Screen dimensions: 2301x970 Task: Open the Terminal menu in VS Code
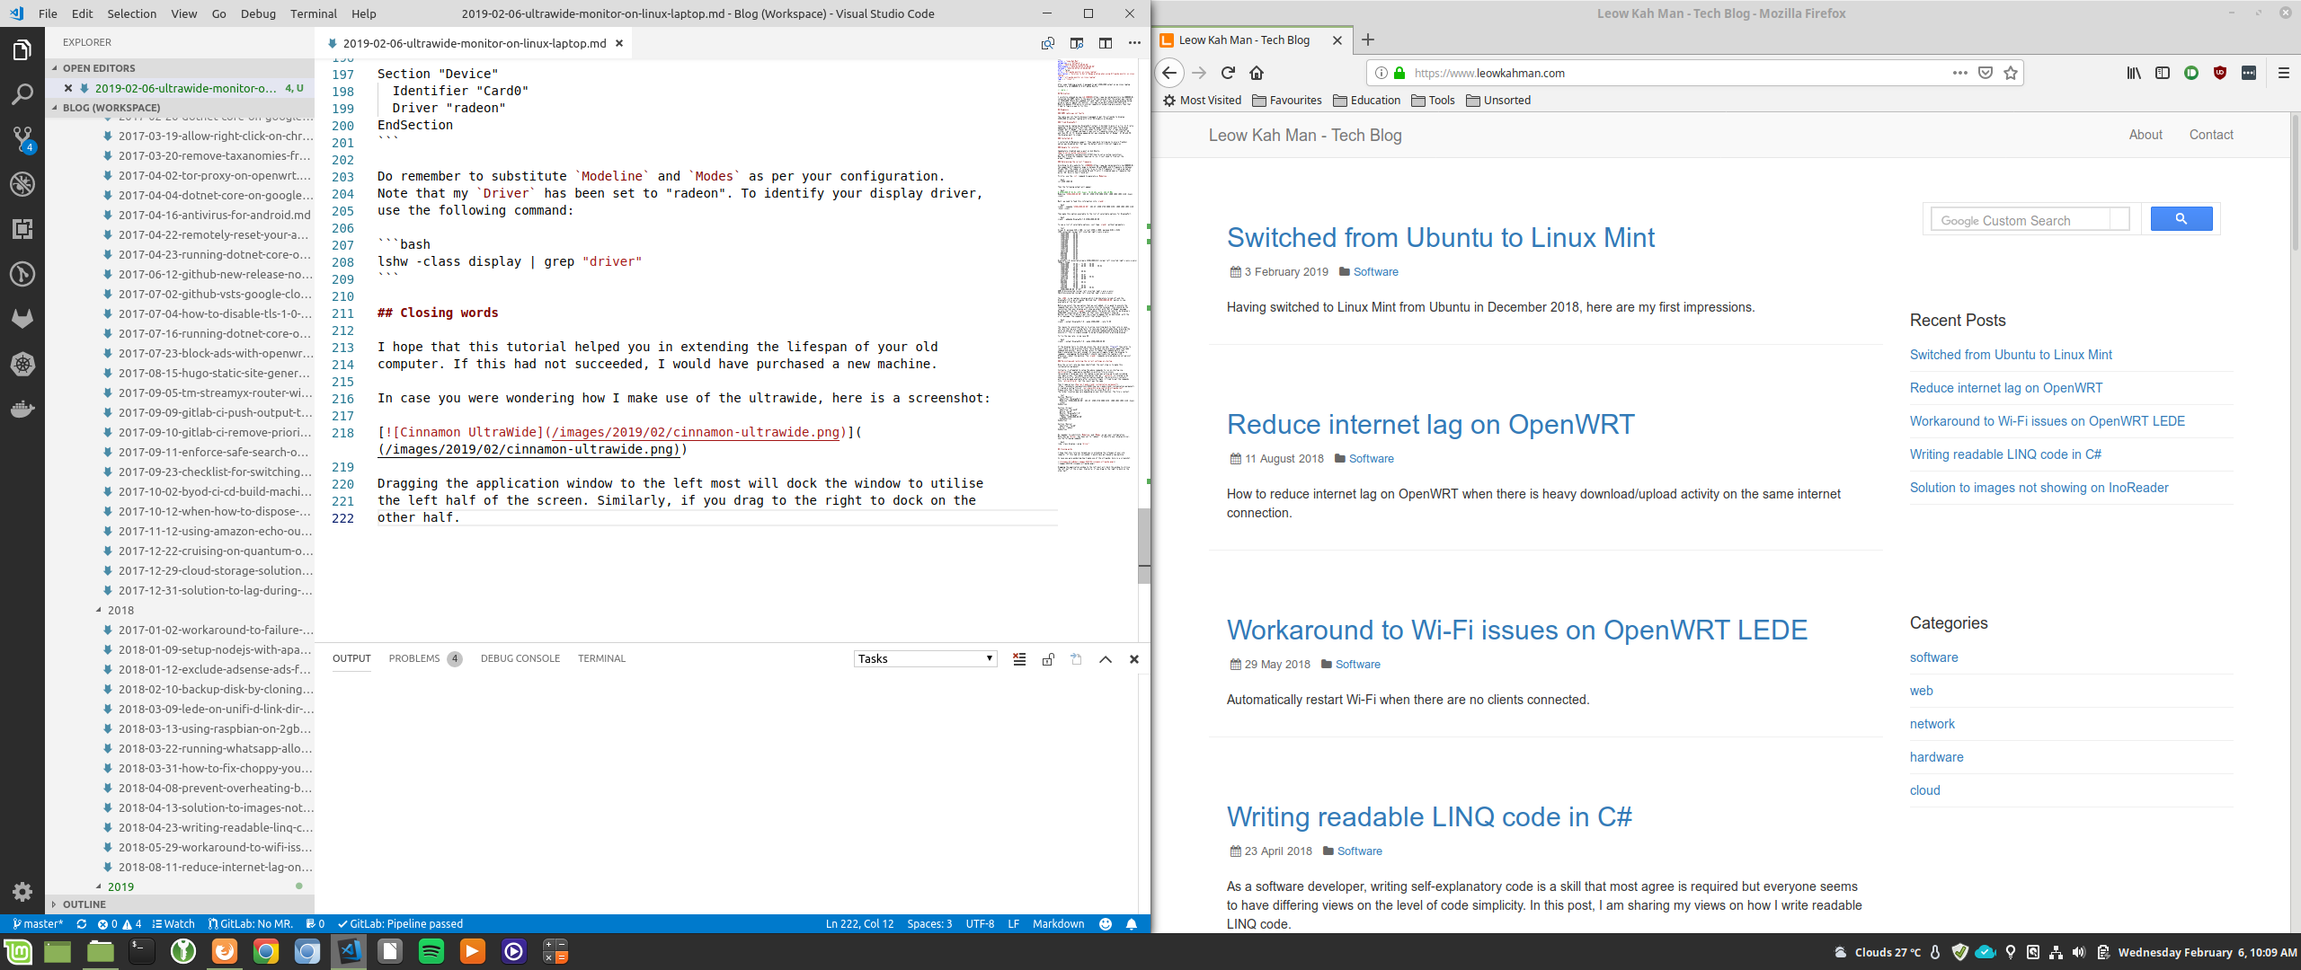(313, 13)
